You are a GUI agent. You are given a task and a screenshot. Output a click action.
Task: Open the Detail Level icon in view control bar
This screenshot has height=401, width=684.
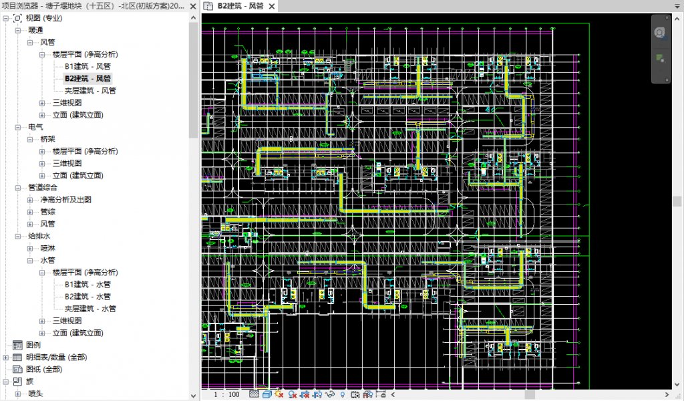click(x=254, y=395)
